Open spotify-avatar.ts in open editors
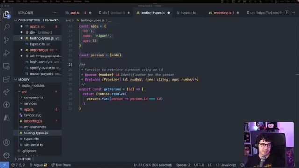Screen dimensions: 299x168 [x=37, y=68]
